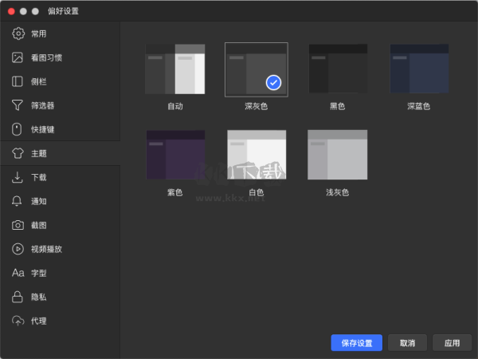Click the General settings gear icon
This screenshot has width=478, height=359.
[x=18, y=34]
